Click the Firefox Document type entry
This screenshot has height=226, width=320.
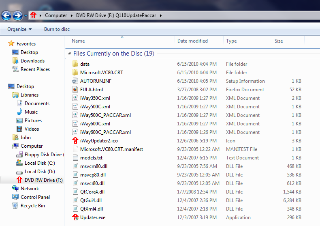[x=245, y=90]
